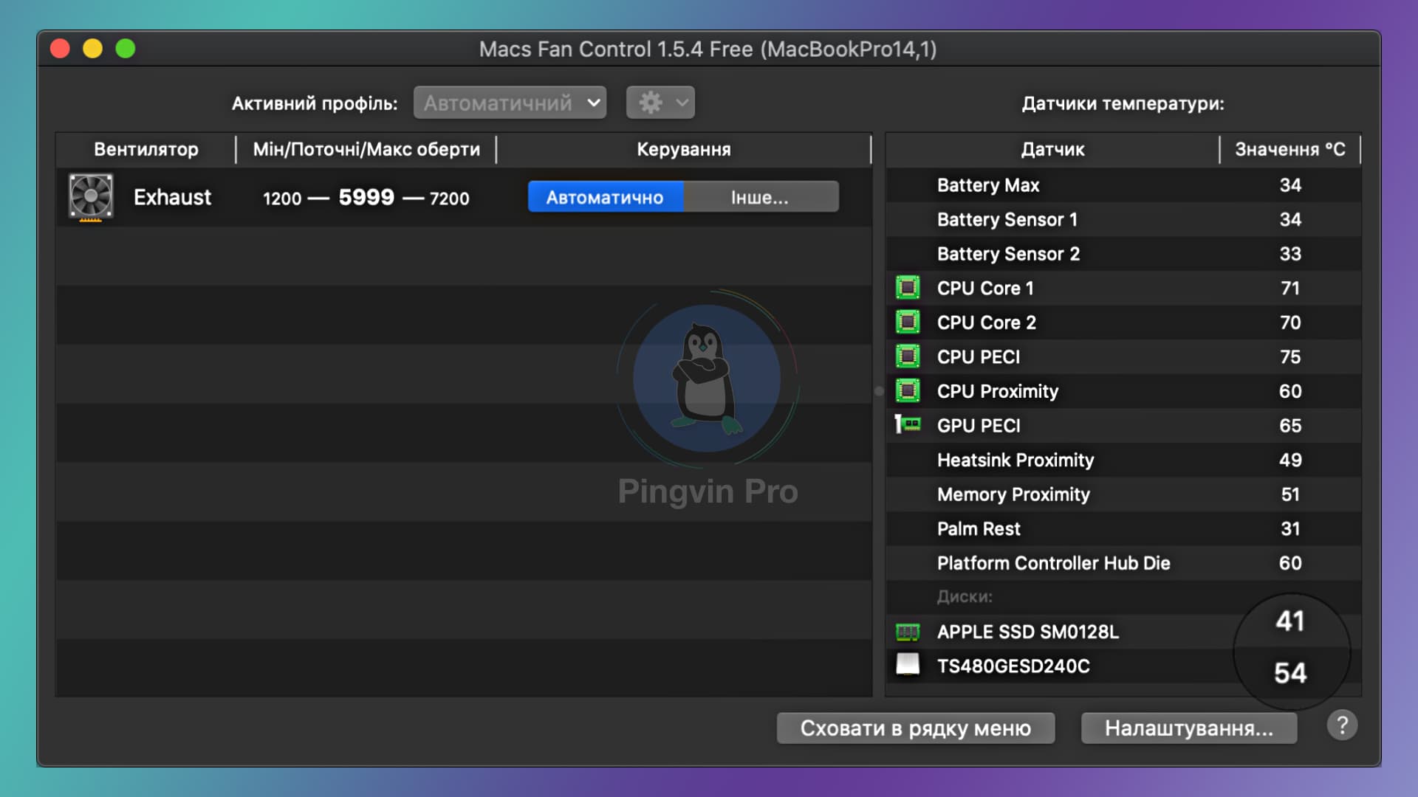
Task: Click the GPU PECI graphics card icon
Action: tap(908, 425)
